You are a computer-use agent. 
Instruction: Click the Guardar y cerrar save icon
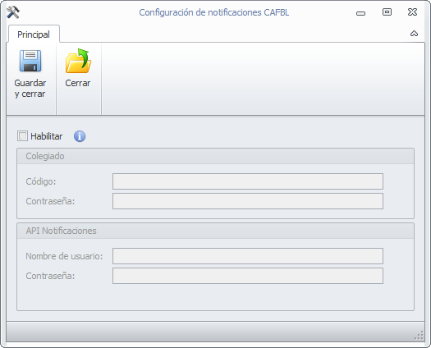[30, 61]
